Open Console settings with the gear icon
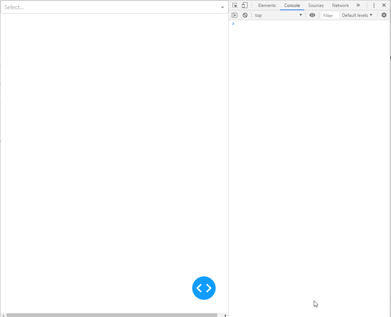This screenshot has width=391, height=317. coord(384,15)
